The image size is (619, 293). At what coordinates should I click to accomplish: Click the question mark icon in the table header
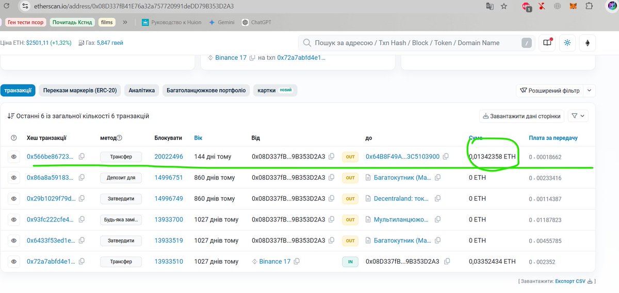(x=14, y=138)
